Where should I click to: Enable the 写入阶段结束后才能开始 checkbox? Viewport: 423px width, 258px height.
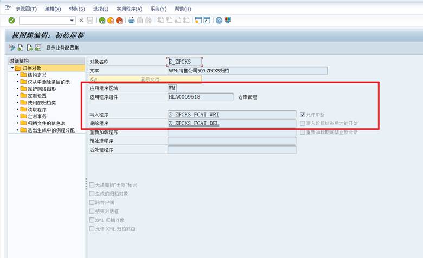click(x=303, y=123)
